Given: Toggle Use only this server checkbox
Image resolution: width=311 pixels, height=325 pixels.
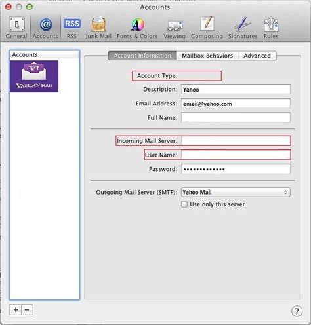Looking at the screenshot, I should [x=184, y=204].
